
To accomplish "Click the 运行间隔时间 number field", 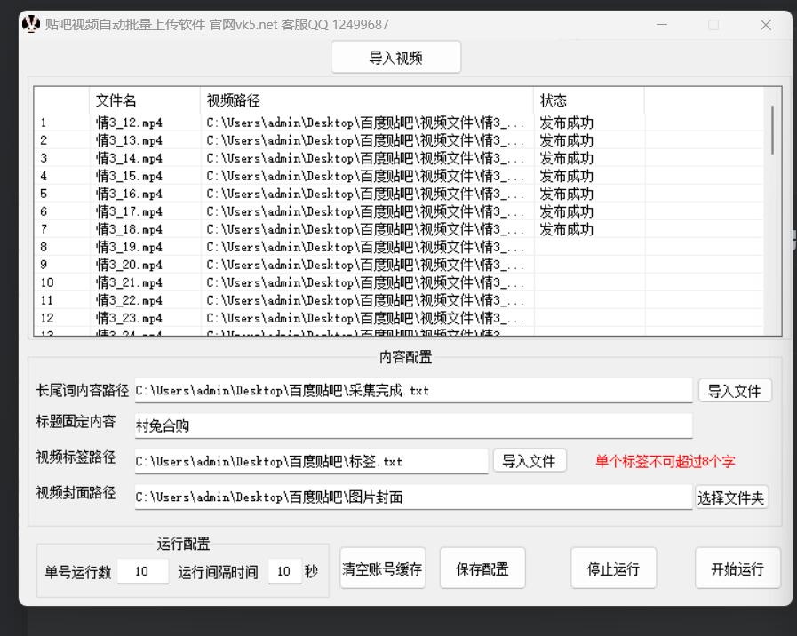I will tap(284, 572).
